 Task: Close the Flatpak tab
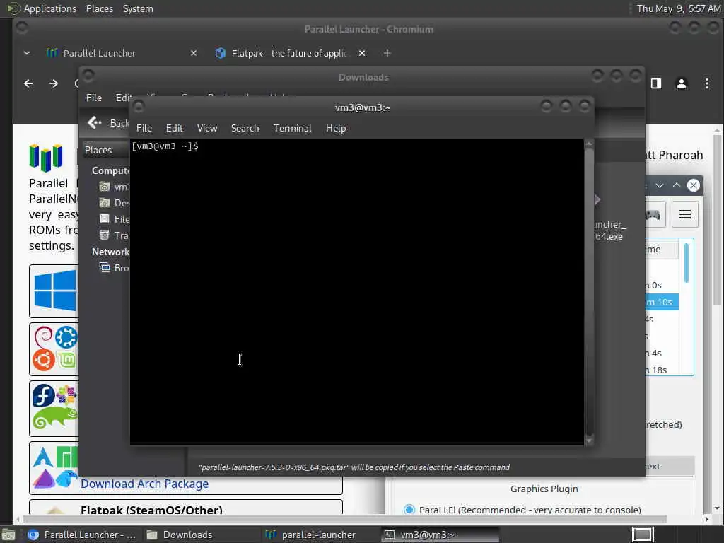click(x=362, y=53)
